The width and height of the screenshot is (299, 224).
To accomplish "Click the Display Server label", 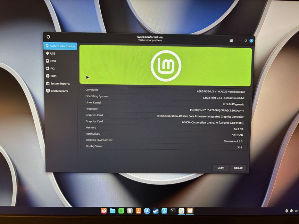I will click(94, 146).
